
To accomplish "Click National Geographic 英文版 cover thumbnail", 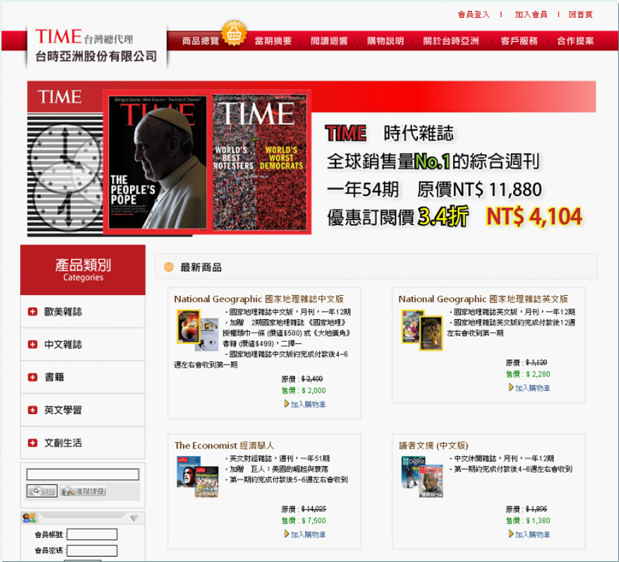I will tap(422, 330).
